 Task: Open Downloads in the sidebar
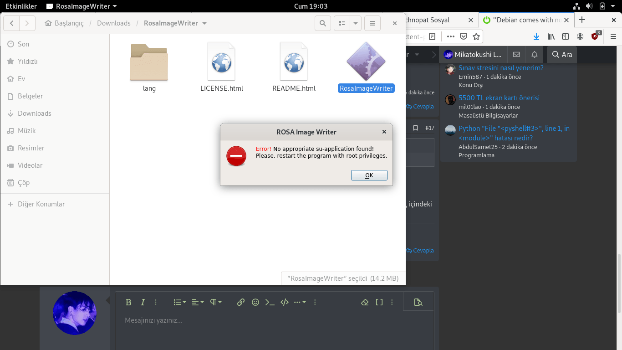pyautogui.click(x=55, y=113)
